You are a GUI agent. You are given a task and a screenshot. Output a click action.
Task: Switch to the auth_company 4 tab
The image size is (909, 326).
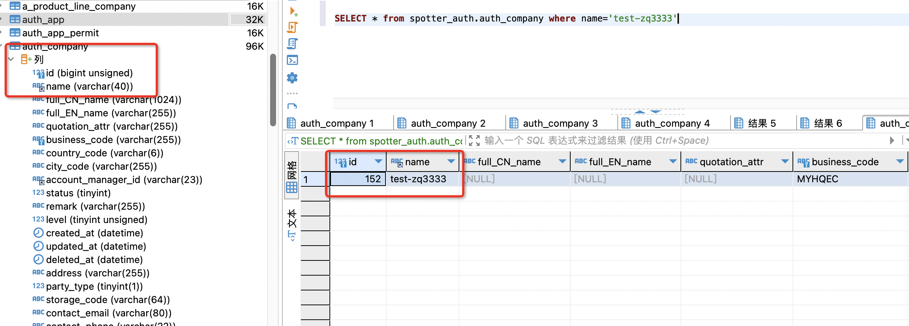coord(673,123)
